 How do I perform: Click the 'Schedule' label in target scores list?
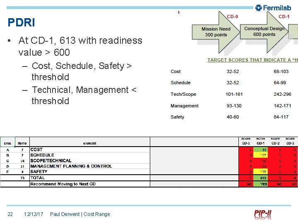pyautogui.click(x=180, y=83)
